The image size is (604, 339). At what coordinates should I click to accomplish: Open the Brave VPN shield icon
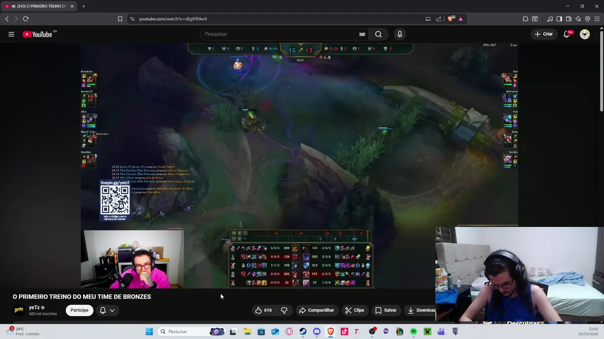coord(587,19)
